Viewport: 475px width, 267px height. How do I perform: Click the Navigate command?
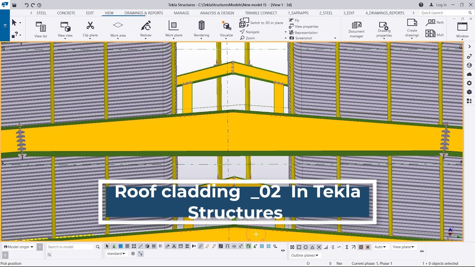coord(249,32)
